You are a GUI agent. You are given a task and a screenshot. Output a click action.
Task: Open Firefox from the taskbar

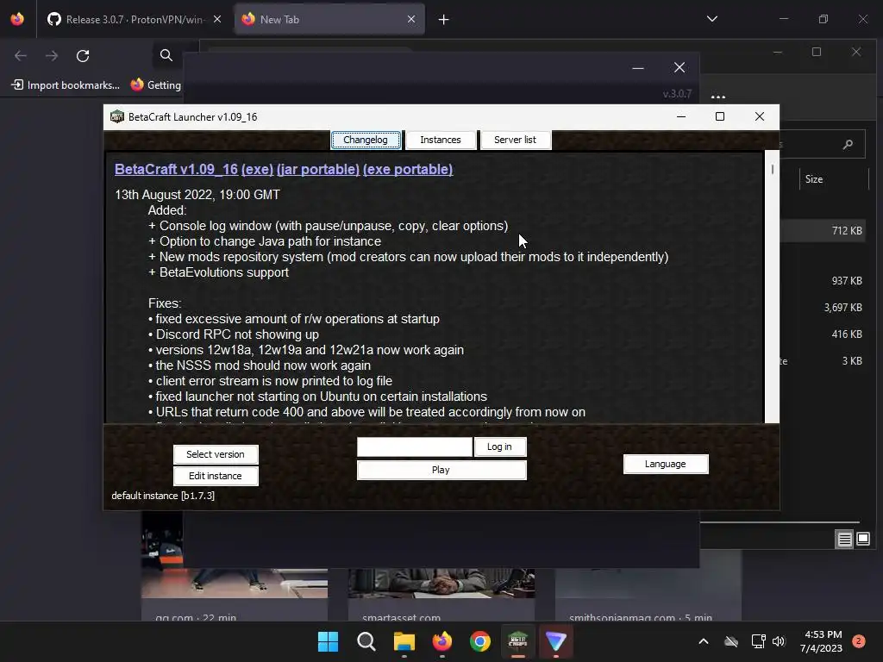442,641
